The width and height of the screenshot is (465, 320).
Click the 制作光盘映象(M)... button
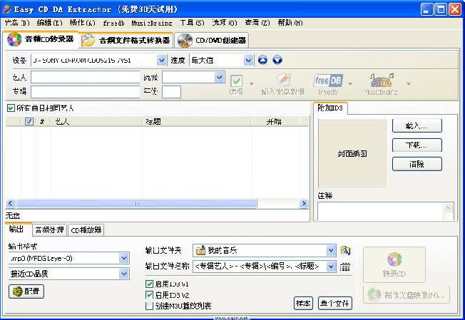(x=407, y=295)
